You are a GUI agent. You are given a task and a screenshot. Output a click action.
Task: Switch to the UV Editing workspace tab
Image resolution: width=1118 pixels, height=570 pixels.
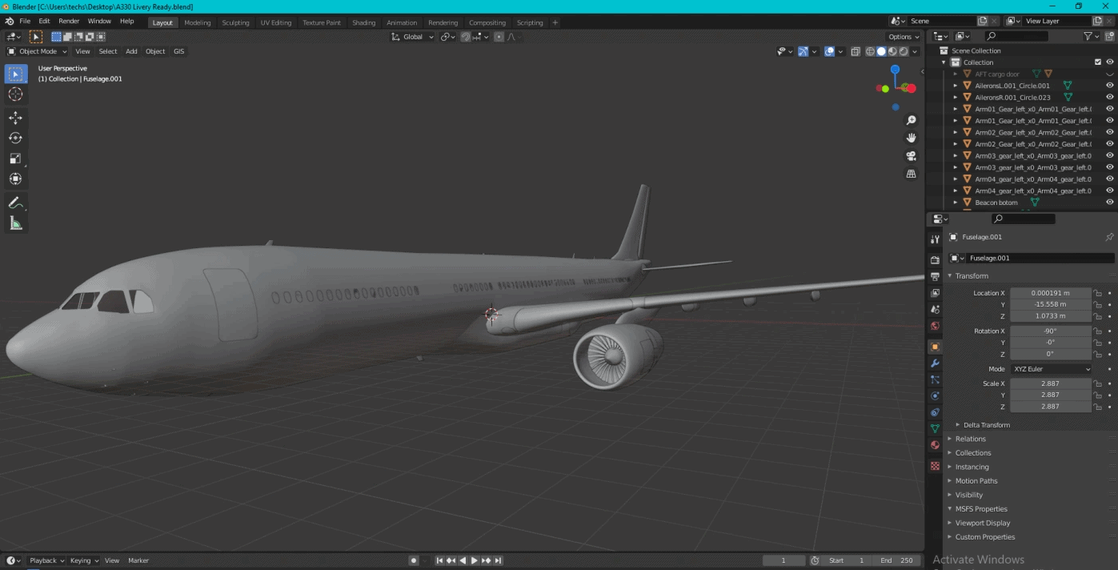tap(275, 22)
